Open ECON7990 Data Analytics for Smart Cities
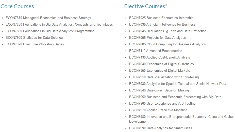 (x=160, y=128)
